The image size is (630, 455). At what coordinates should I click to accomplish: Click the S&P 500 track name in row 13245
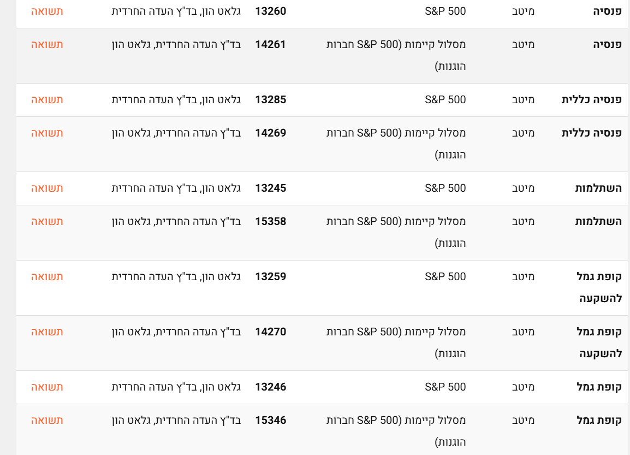click(x=445, y=188)
